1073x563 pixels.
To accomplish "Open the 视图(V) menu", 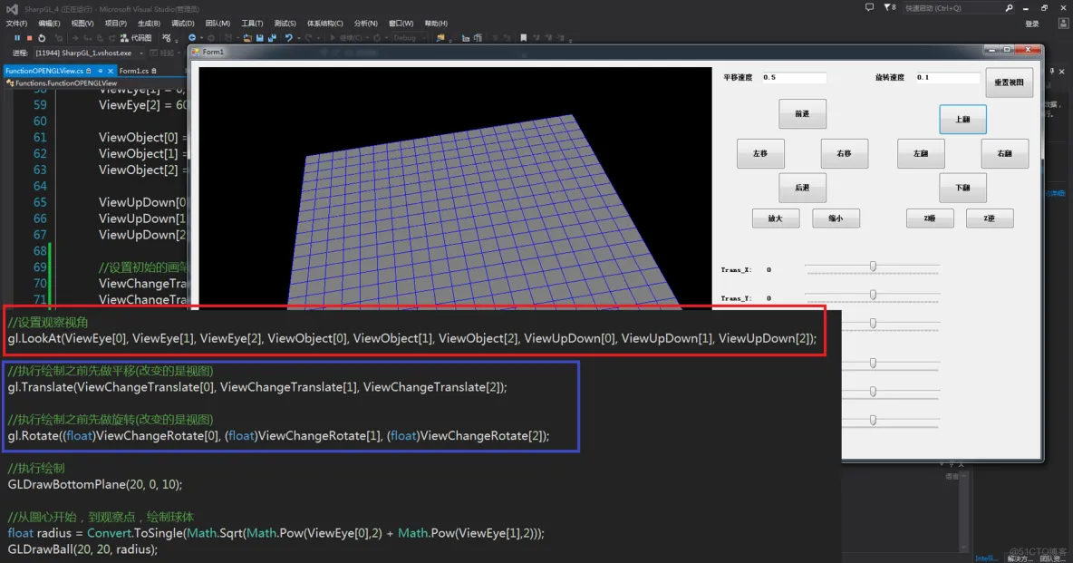I will [82, 24].
